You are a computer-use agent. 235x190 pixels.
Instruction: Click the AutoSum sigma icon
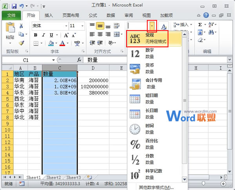[200, 25]
